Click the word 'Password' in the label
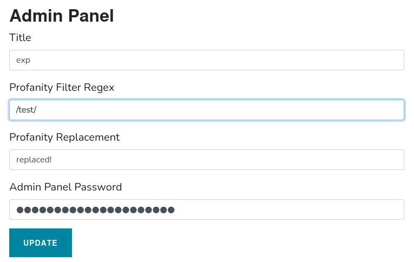 [98, 187]
